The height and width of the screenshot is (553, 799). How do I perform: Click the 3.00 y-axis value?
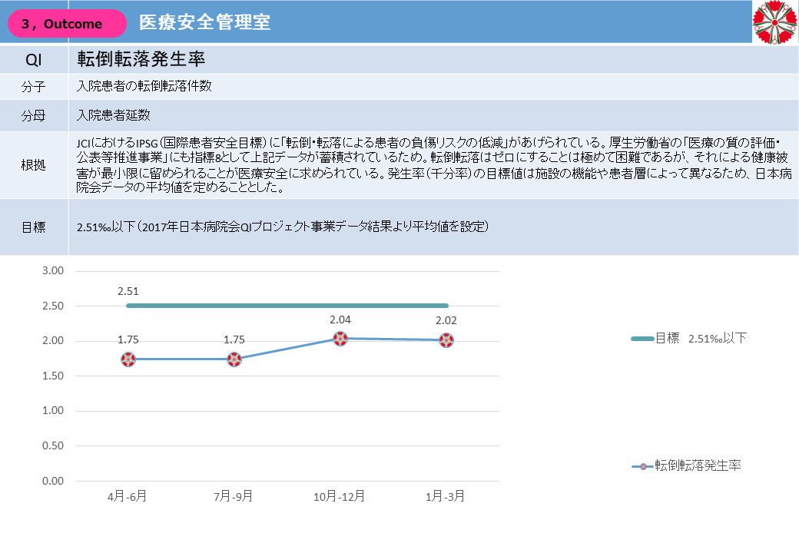pos(53,271)
